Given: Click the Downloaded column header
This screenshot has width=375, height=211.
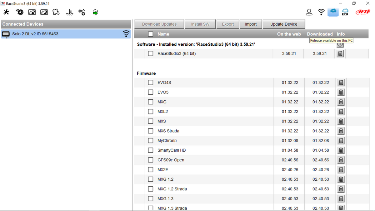Looking at the screenshot, I should (x=320, y=34).
